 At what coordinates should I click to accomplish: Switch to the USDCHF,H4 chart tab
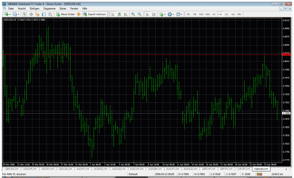point(30,169)
